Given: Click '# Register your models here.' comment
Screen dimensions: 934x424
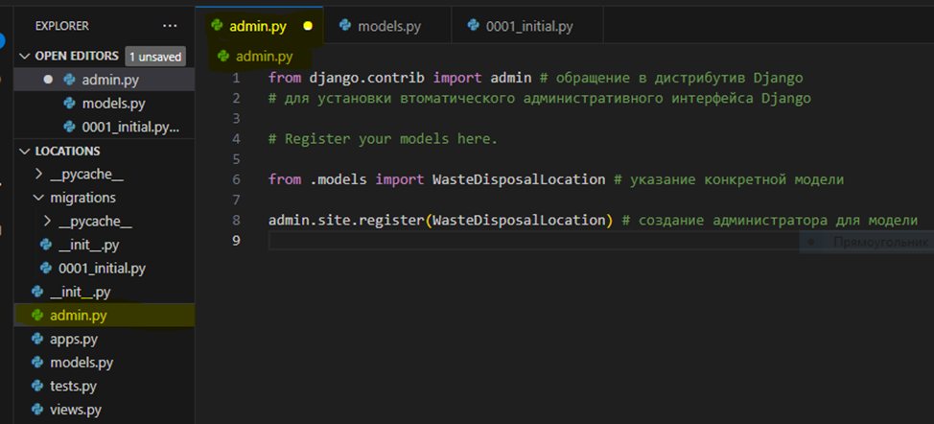Looking at the screenshot, I should pos(383,139).
